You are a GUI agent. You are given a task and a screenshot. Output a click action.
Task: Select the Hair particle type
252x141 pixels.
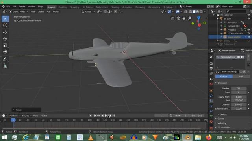click(x=241, y=76)
